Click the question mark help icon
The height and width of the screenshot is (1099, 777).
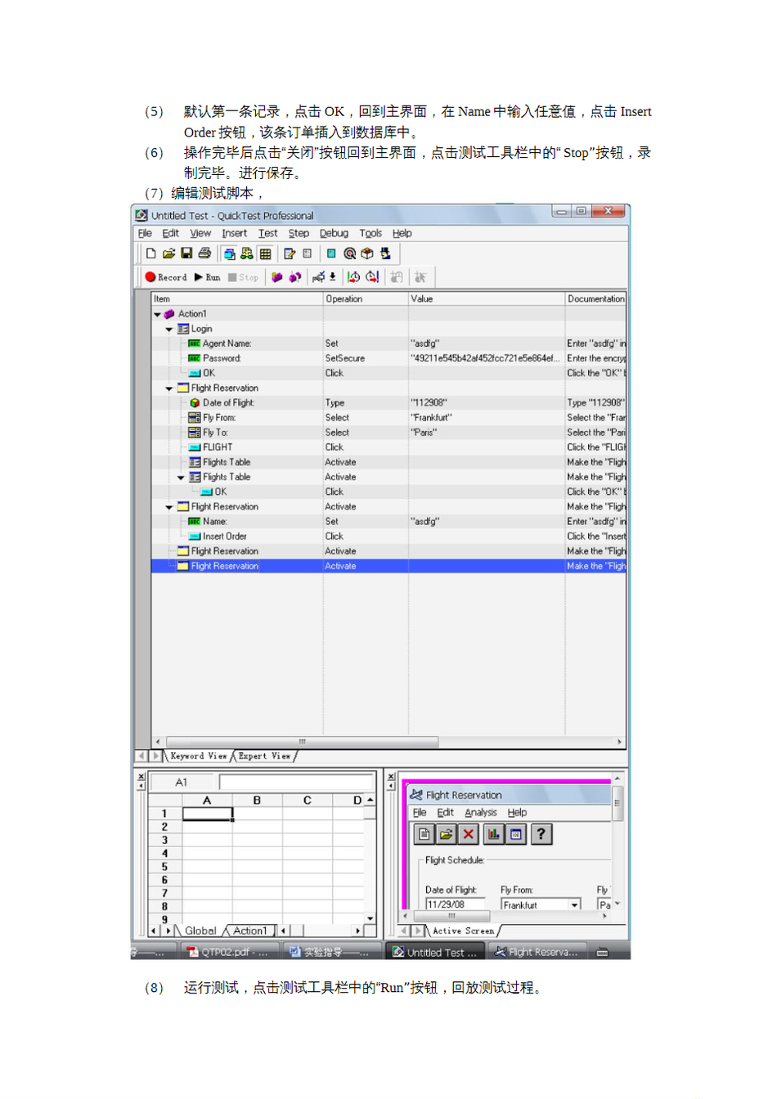click(541, 834)
